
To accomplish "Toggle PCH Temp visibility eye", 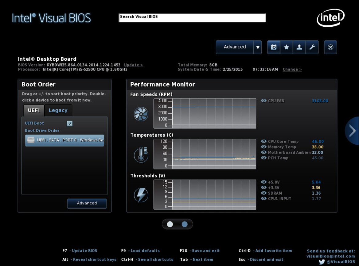I will (x=263, y=158).
